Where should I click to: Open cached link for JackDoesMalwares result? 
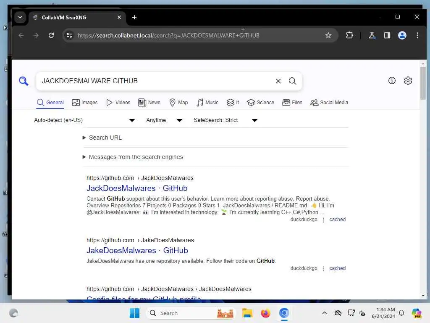click(x=337, y=220)
